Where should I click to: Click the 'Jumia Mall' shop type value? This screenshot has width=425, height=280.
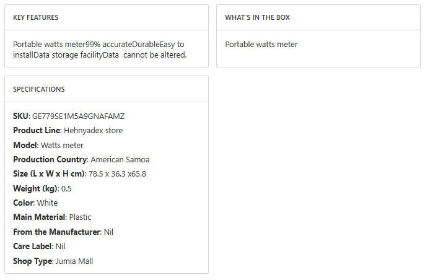[x=74, y=261]
